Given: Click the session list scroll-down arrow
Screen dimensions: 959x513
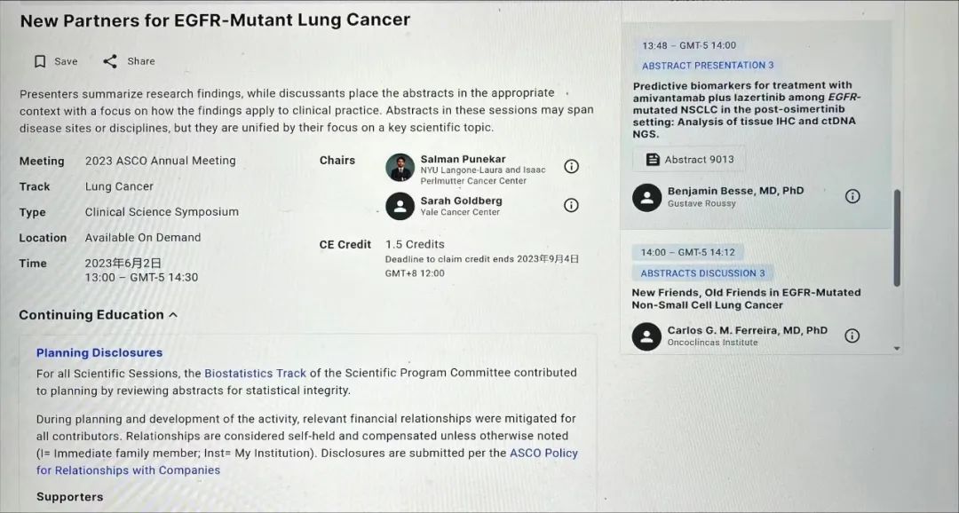Looking at the screenshot, I should 897,349.
